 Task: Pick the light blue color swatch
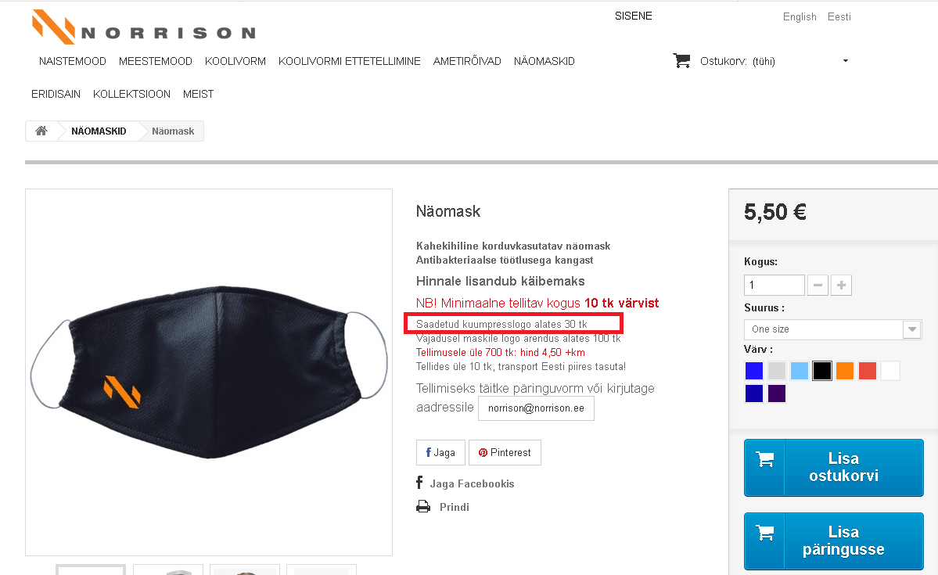pyautogui.click(x=799, y=371)
